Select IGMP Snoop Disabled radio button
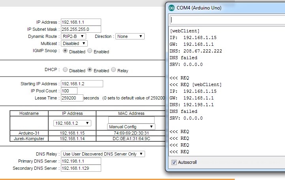This screenshot has height=180, width=285. pos(65,51)
